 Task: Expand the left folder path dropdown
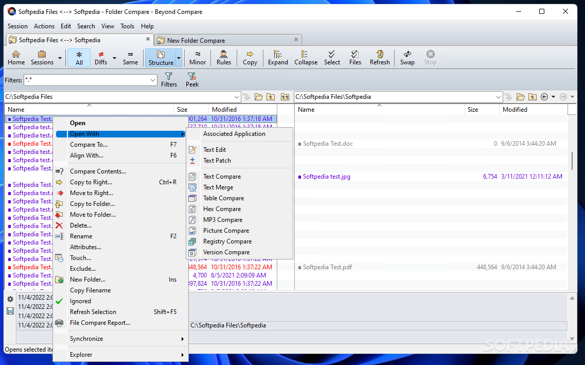point(237,97)
